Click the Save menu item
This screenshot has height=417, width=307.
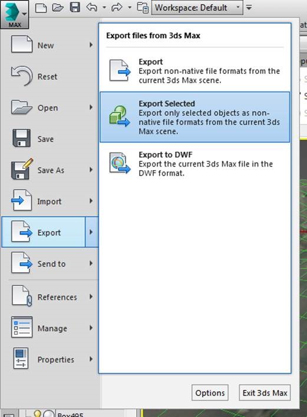click(x=49, y=139)
